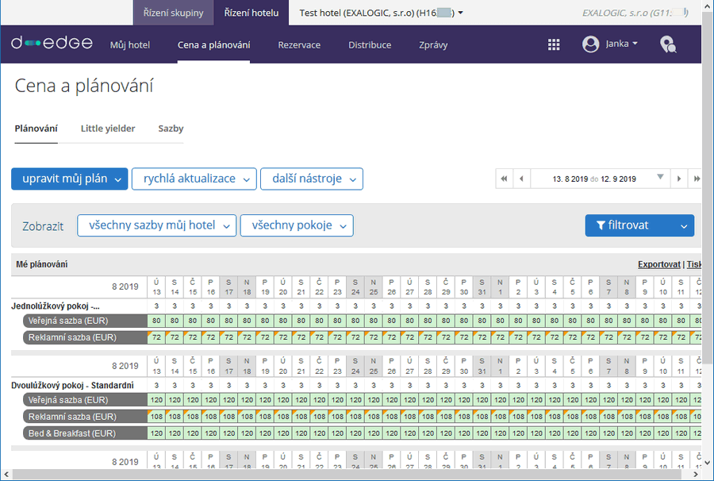Go to next date period arrow
This screenshot has height=481, width=714.
pyautogui.click(x=678, y=179)
